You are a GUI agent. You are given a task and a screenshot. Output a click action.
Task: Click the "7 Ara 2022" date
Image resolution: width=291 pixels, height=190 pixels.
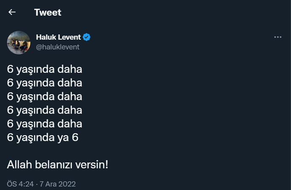(x=58, y=185)
